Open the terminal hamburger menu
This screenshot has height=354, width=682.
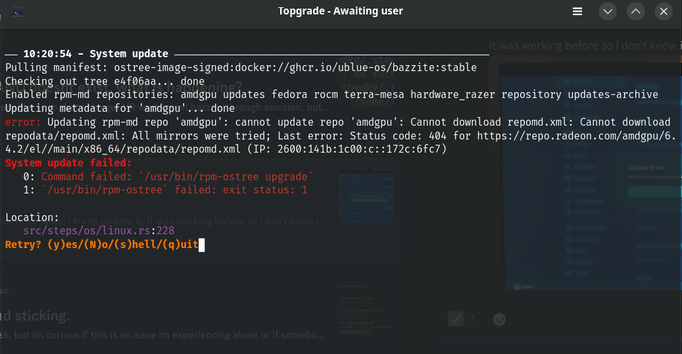pos(577,11)
